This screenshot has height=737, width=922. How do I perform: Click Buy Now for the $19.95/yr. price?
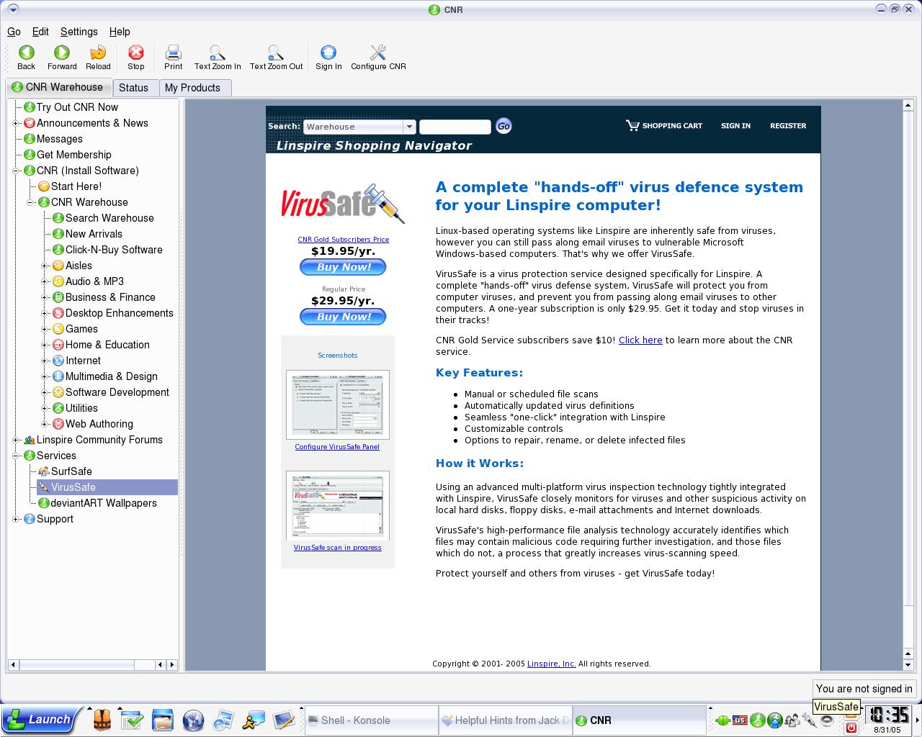[x=343, y=267]
